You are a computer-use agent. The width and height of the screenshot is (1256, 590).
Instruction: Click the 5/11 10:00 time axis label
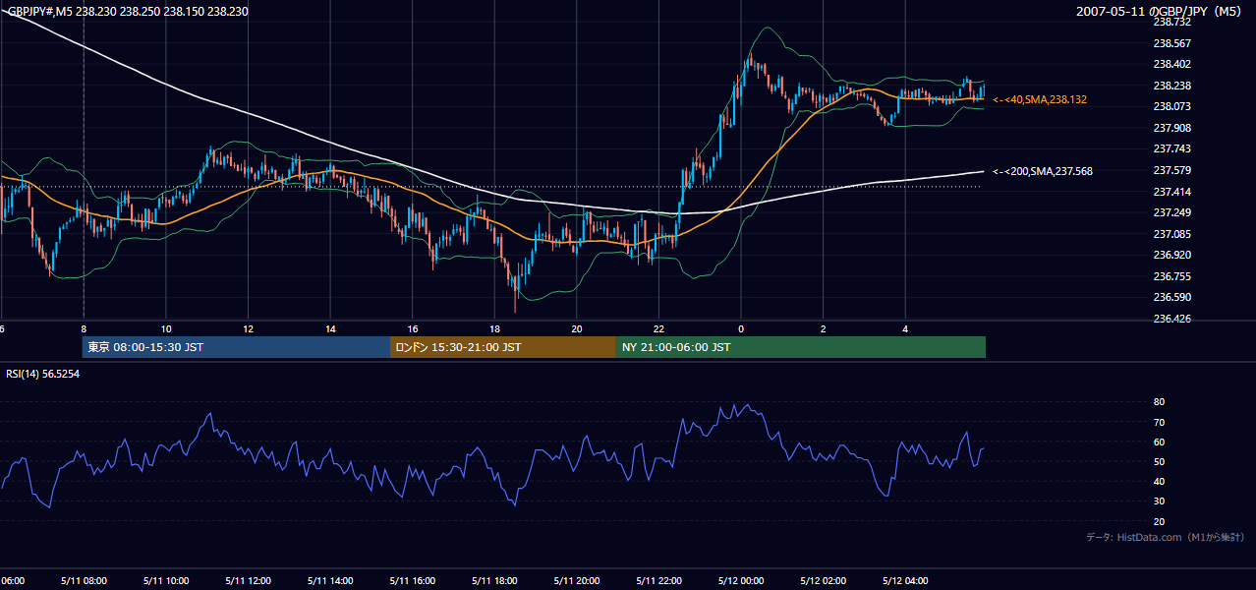pos(165,580)
